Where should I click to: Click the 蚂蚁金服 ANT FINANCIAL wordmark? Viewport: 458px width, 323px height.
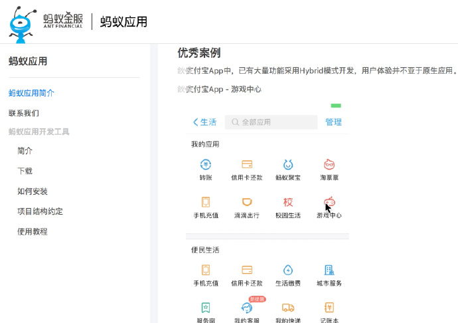63,21
